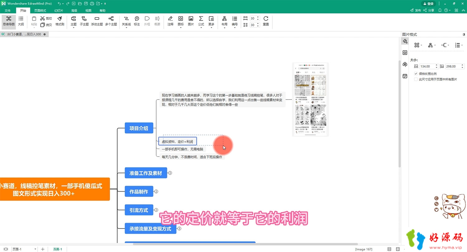Viewport: 467px width, 252px height.
Task: Click the save icon in title bar
Action: click(86, 4)
